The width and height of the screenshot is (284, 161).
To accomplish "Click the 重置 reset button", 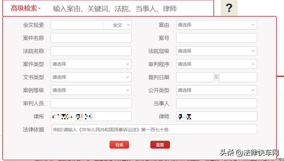I will click(x=160, y=145).
